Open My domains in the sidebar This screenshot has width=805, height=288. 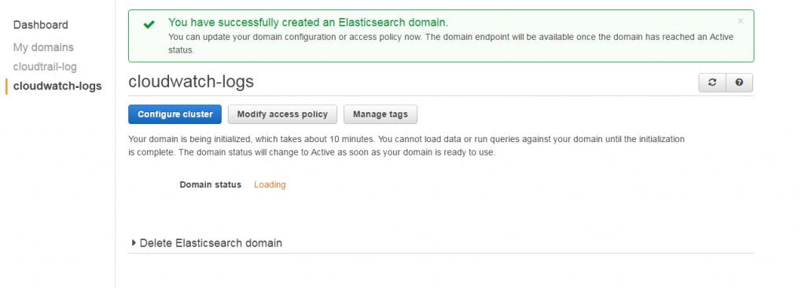point(44,47)
